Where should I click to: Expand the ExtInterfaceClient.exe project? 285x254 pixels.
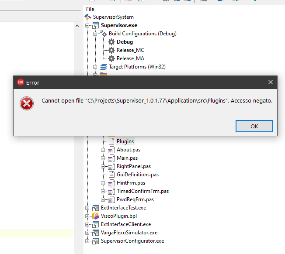tap(87, 224)
